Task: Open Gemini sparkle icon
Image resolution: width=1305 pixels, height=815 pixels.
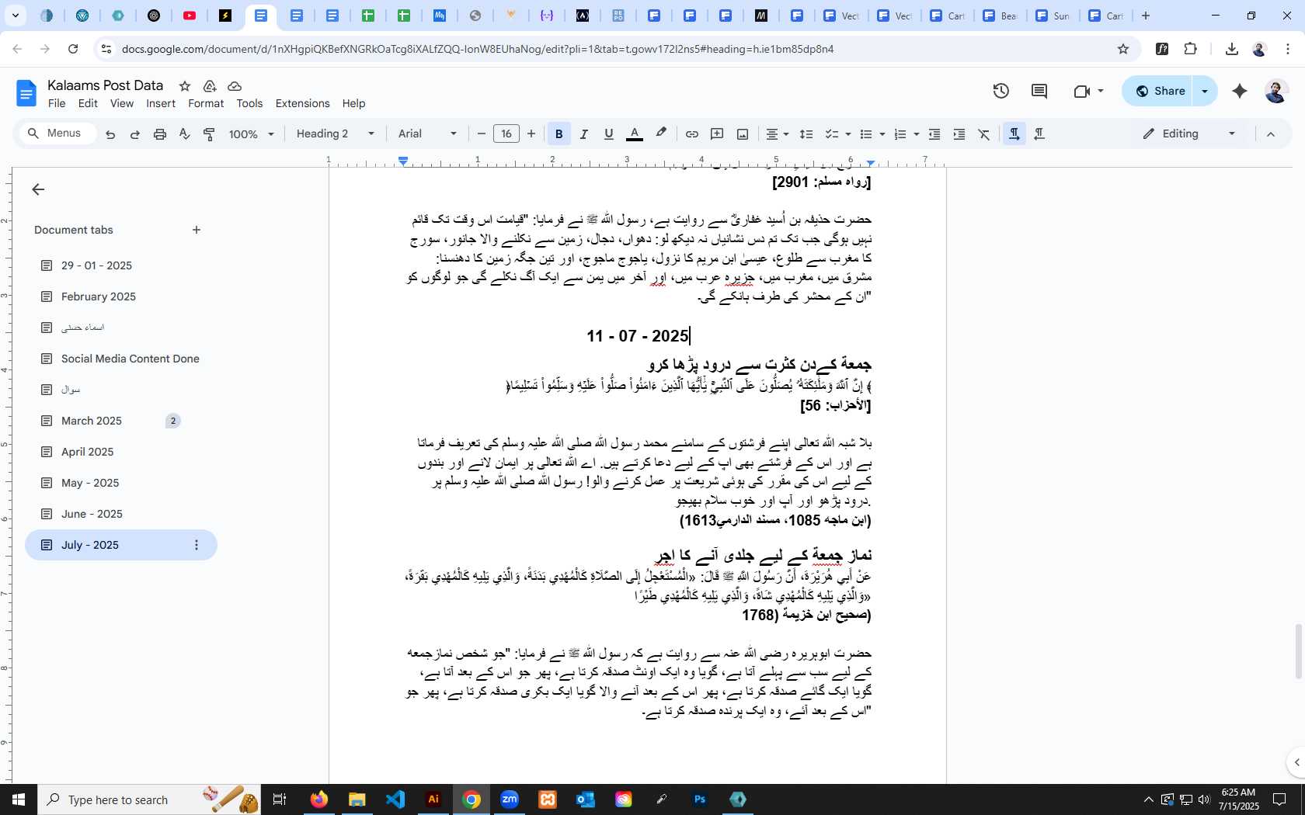Action: (x=1240, y=91)
